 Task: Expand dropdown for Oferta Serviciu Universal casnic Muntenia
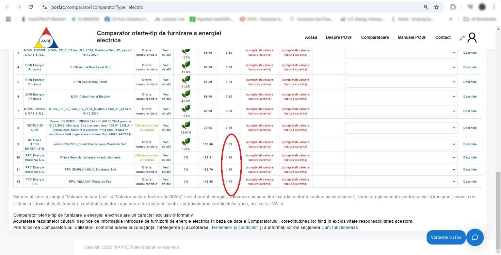(x=401, y=157)
